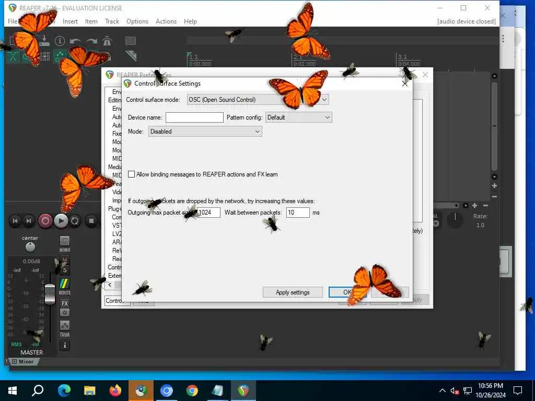
Task: Click the master track info i button
Action: 64,346
